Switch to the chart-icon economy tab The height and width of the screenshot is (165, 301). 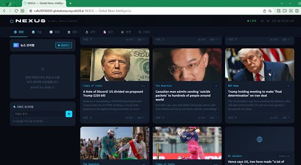[54, 32]
